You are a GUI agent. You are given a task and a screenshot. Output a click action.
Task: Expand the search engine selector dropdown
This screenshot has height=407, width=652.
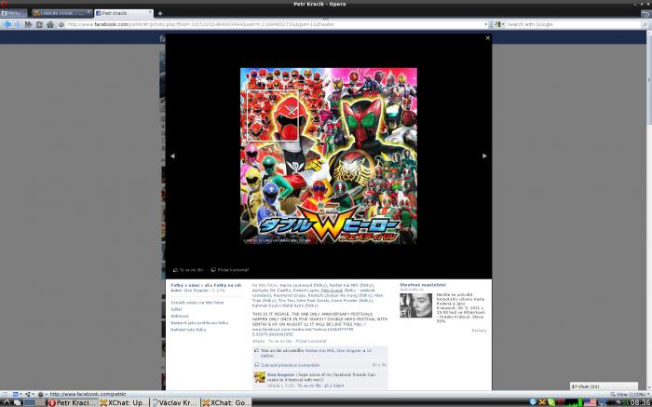(497, 24)
